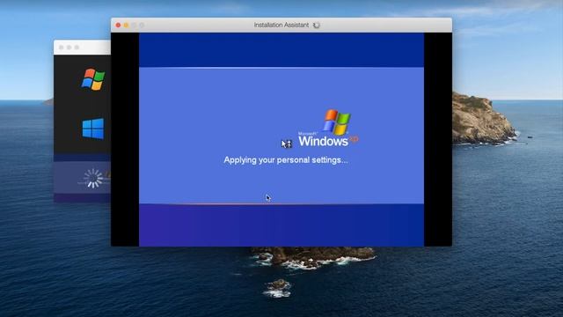This screenshot has width=563, height=317.
Task: Click the first title-bar button of background window
Action: (61, 48)
